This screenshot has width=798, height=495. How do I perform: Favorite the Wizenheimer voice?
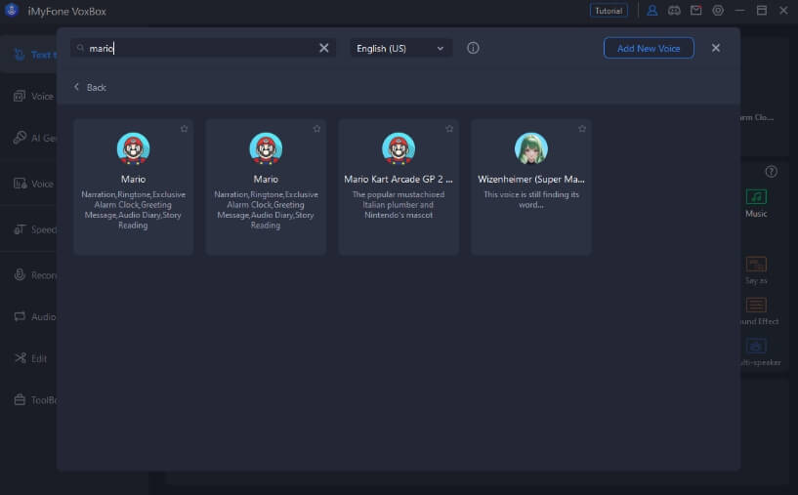(x=582, y=129)
